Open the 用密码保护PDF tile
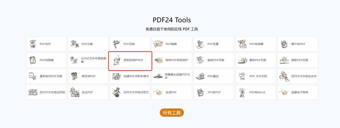340x128 pixels. pyautogui.click(x=130, y=60)
